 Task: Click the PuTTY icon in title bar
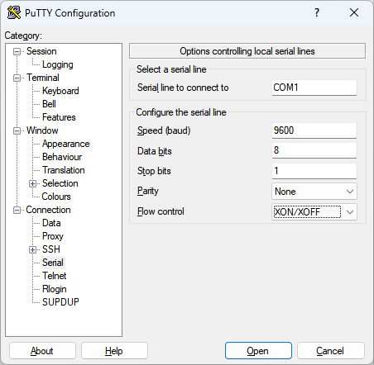pos(14,12)
